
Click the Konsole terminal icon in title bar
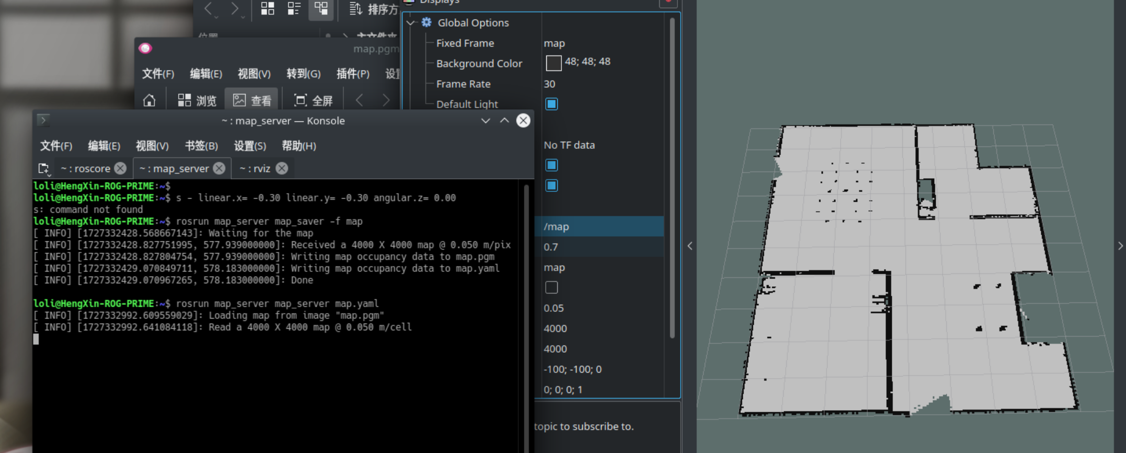point(43,121)
